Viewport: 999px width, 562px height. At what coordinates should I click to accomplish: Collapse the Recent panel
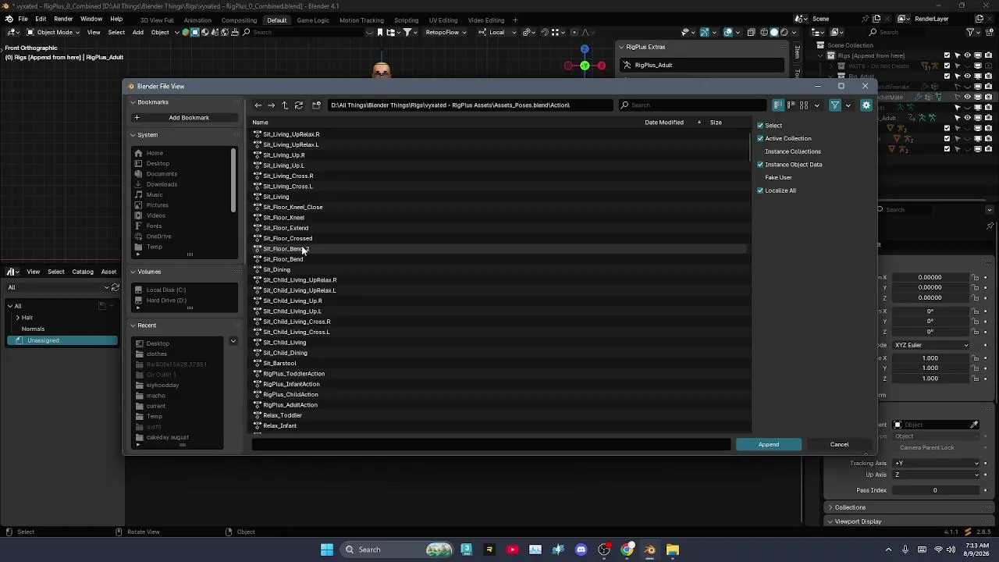pyautogui.click(x=133, y=325)
